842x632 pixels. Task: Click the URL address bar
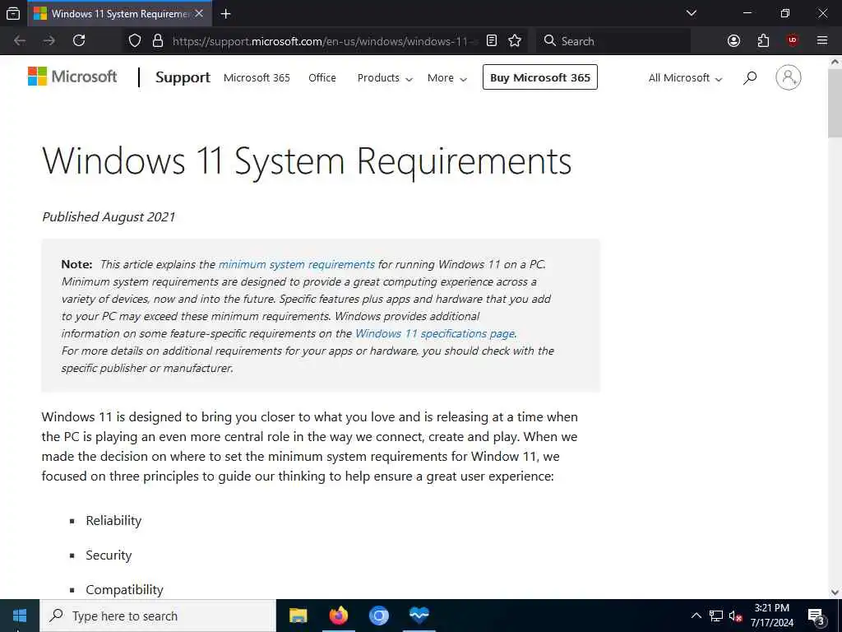pos(325,41)
